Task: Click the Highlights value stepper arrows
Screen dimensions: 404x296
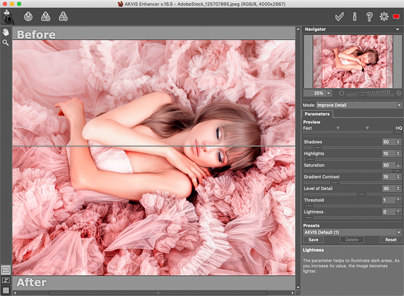Action: click(398, 153)
